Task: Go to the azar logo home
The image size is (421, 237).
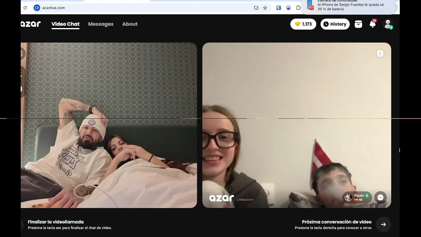Action: click(x=30, y=24)
